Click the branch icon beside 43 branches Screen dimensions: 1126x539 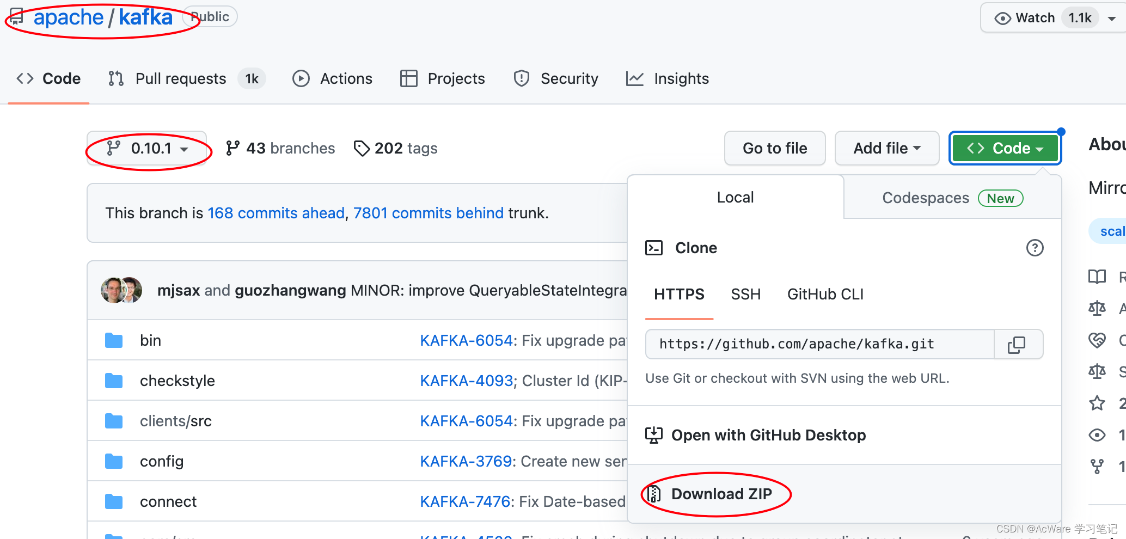tap(233, 148)
